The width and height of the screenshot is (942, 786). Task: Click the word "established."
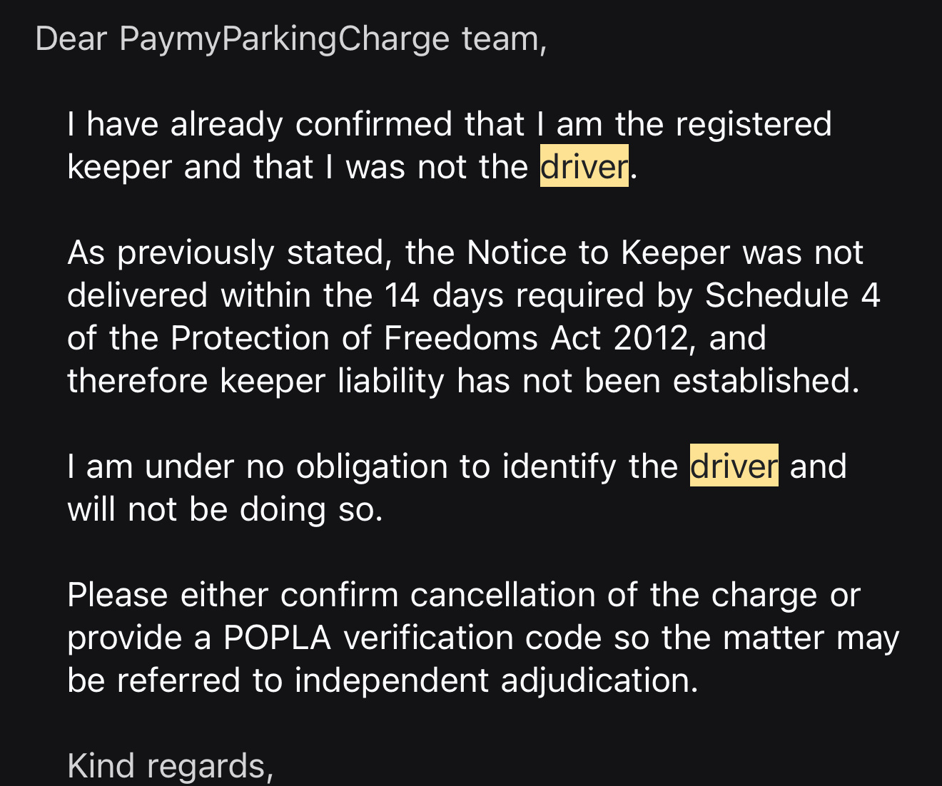(766, 381)
